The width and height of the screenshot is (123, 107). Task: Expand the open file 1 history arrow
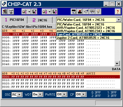click(29, 12)
